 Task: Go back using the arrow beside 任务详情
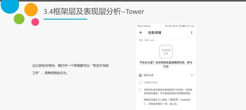(141, 32)
